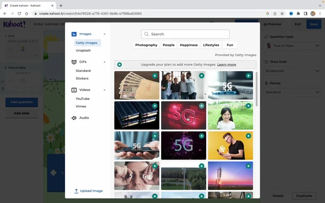Click into the image Search field
325x203 pixels.
click(x=188, y=34)
